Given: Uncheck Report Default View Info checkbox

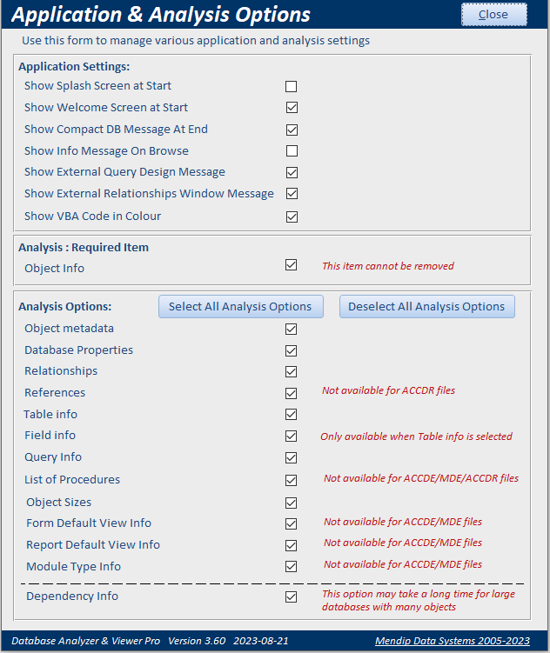Looking at the screenshot, I should coord(291,545).
